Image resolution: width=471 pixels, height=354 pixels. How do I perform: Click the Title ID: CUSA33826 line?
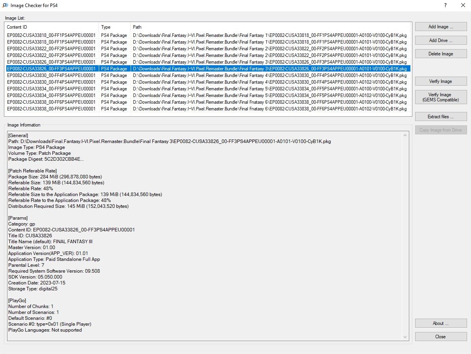point(30,236)
